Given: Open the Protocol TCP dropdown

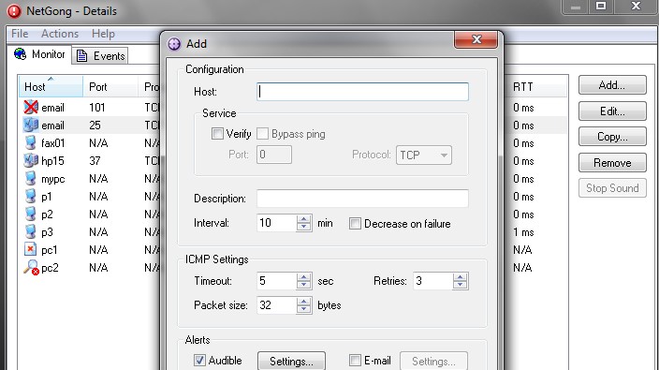Looking at the screenshot, I should [x=424, y=155].
